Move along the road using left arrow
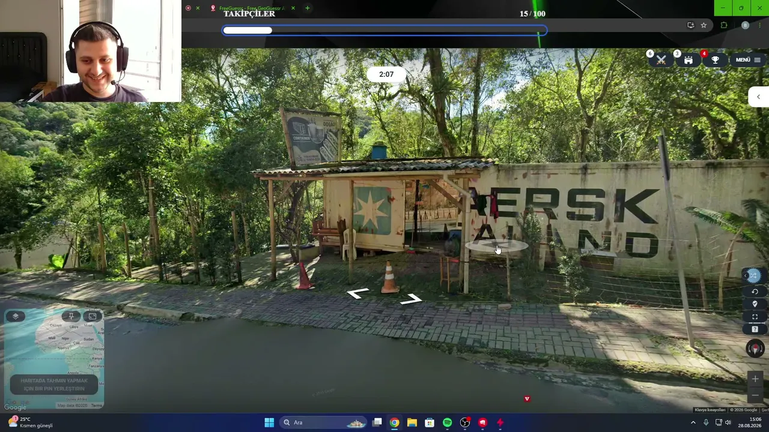This screenshot has width=769, height=432. click(358, 293)
